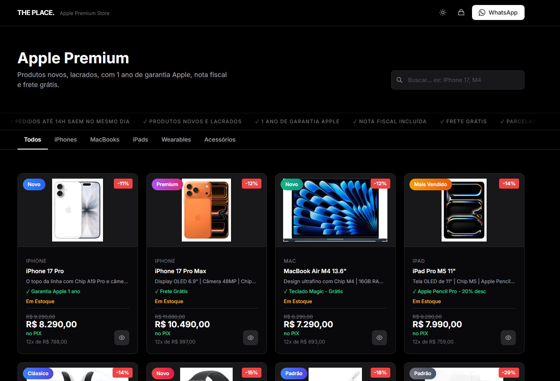The image size is (560, 381).
Task: Click the iPhone 17 Pro Max title
Action: click(181, 271)
